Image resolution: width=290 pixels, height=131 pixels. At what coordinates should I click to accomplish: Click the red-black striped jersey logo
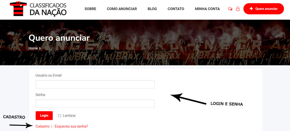coord(18,9)
